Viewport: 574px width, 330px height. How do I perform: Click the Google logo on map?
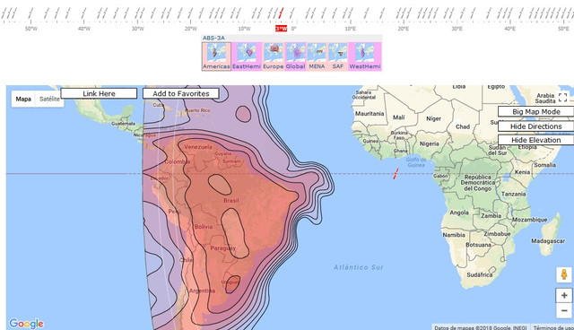26,324
